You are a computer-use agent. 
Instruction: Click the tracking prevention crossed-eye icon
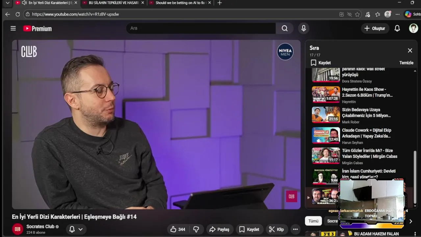click(x=349, y=14)
